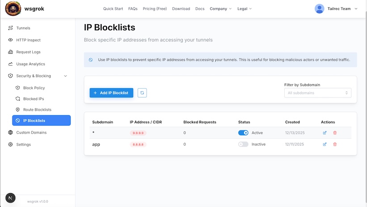Click the Status column header
Screen dimensions: 367x207
(244, 122)
